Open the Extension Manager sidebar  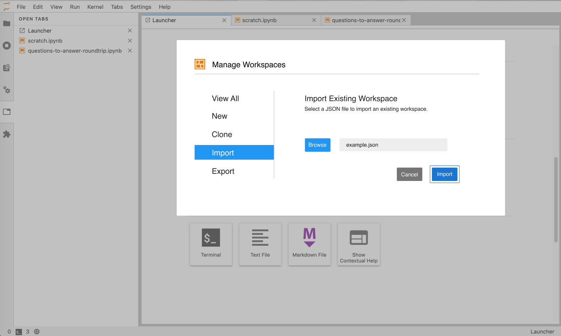pyautogui.click(x=7, y=133)
